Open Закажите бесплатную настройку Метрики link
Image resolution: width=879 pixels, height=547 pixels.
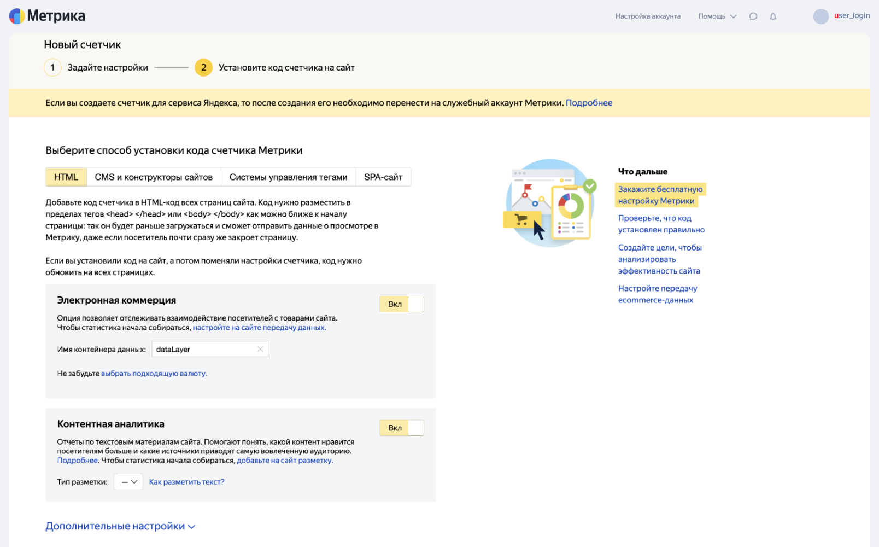[660, 195]
